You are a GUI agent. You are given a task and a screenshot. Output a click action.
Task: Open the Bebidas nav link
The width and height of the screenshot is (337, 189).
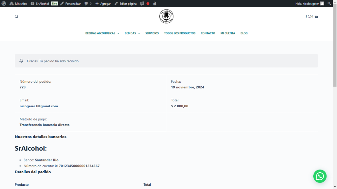point(130,33)
